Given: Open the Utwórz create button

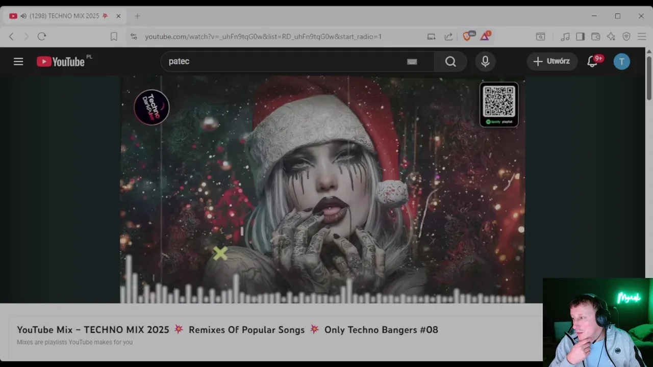Looking at the screenshot, I should [x=552, y=61].
